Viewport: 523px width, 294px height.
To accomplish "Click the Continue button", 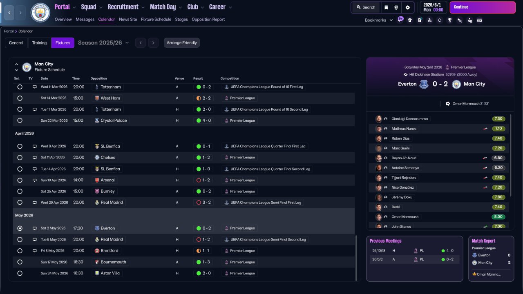I will point(483,7).
